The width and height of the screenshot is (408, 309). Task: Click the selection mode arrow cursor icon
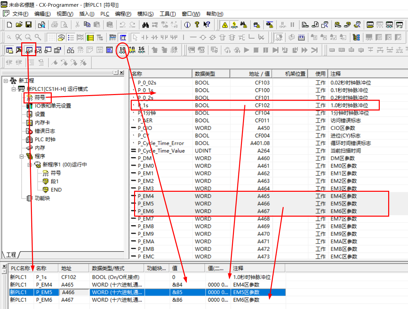coord(135,37)
